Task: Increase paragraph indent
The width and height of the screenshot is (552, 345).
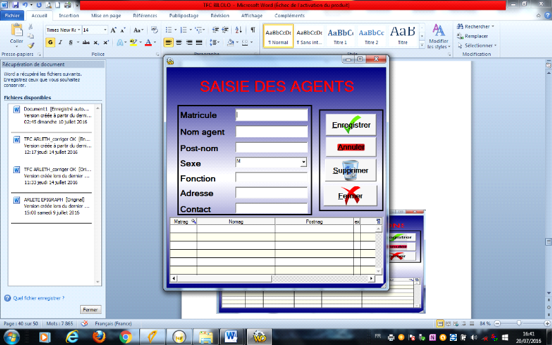Action: 225,30
